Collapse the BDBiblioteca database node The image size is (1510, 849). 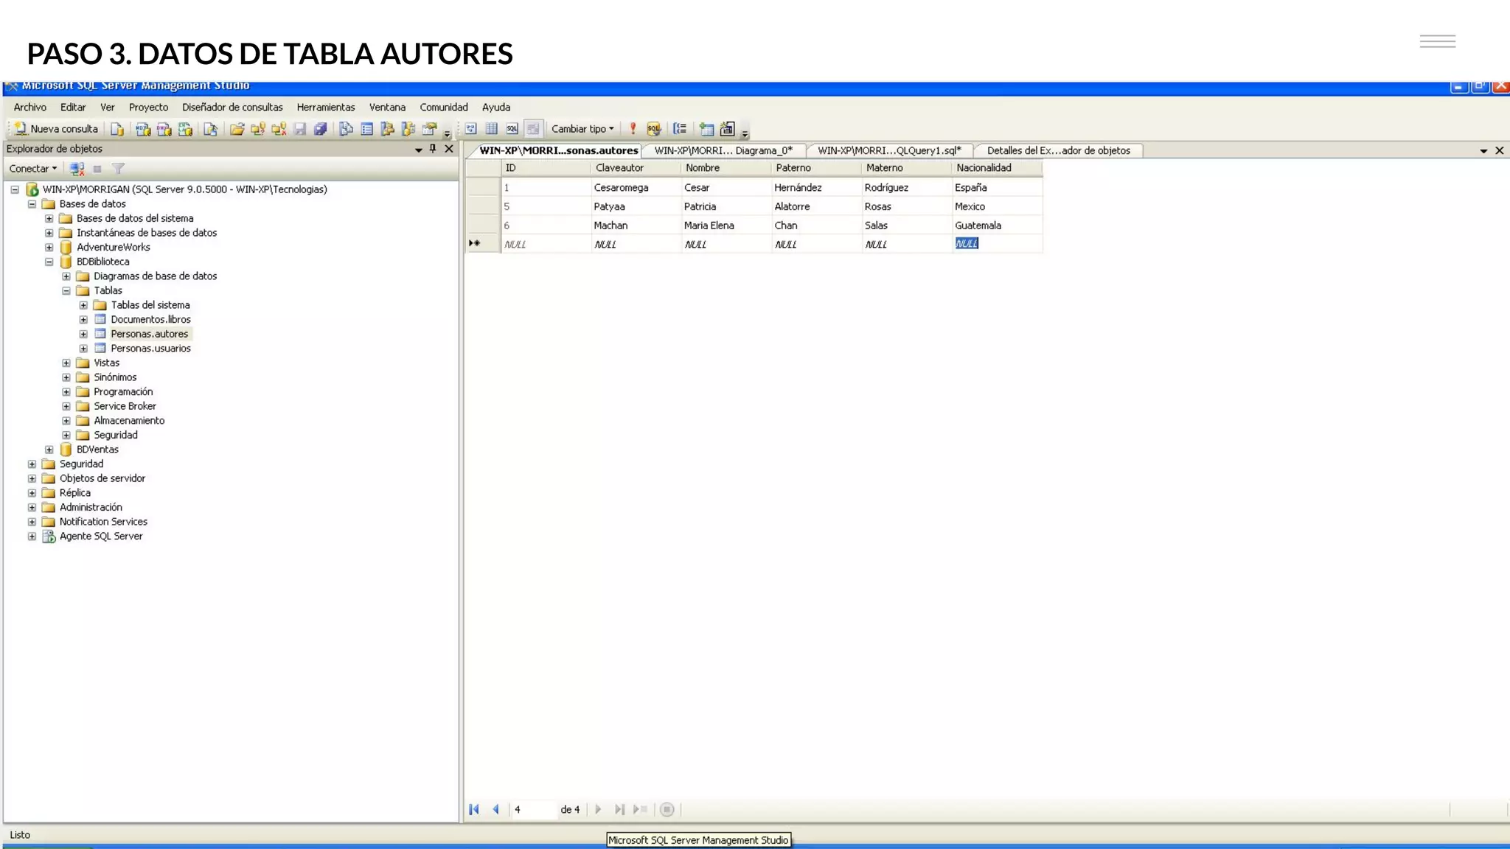[49, 262]
